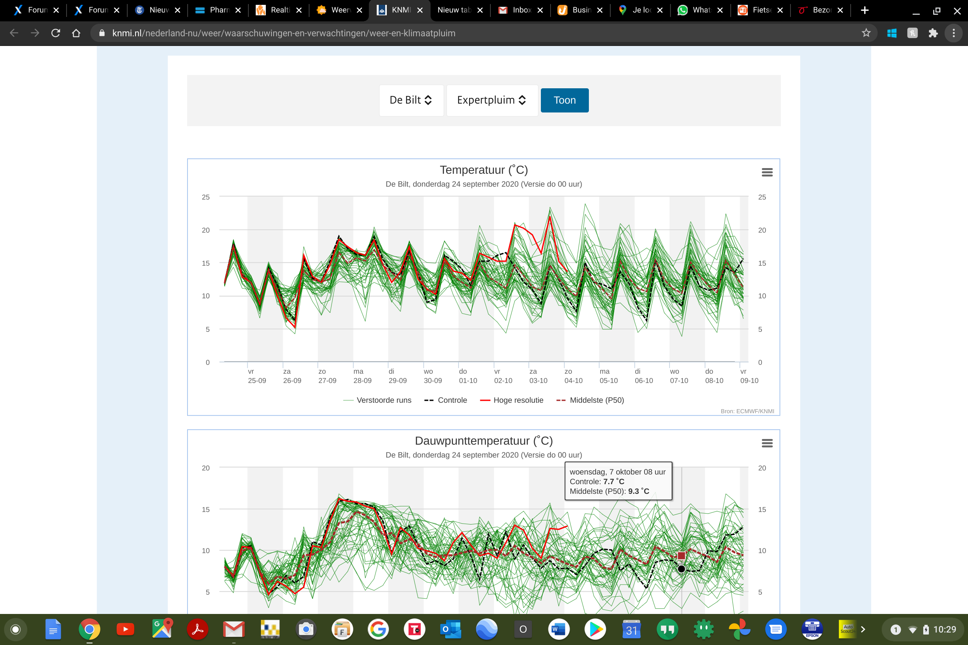This screenshot has width=968, height=645.
Task: Switch to the Inbox Gmail tab
Action: pos(521,10)
